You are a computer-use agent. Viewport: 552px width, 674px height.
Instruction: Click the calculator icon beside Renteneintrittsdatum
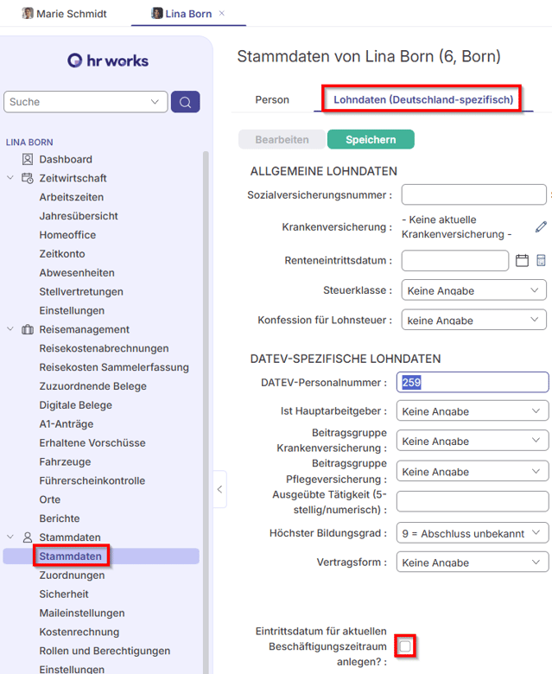tap(542, 260)
